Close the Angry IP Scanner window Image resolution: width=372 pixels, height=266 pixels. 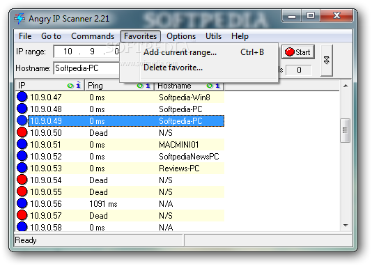(x=336, y=16)
